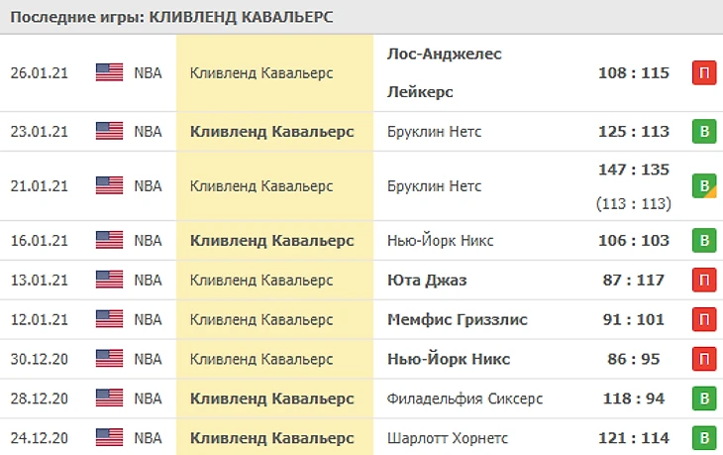This screenshot has width=723, height=455.
Task: Click the 106 : 103 score against Нью-Йорк Никс
Action: [x=634, y=241]
